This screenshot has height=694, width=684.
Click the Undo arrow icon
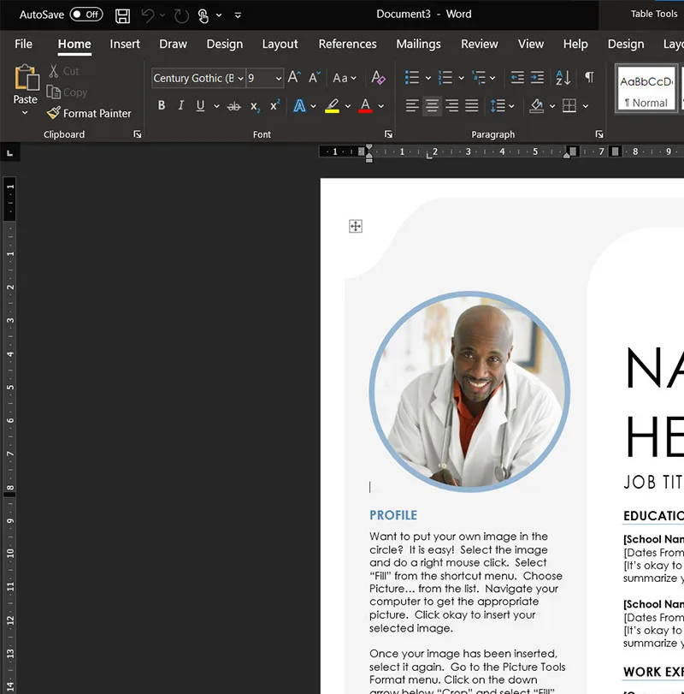tap(148, 15)
